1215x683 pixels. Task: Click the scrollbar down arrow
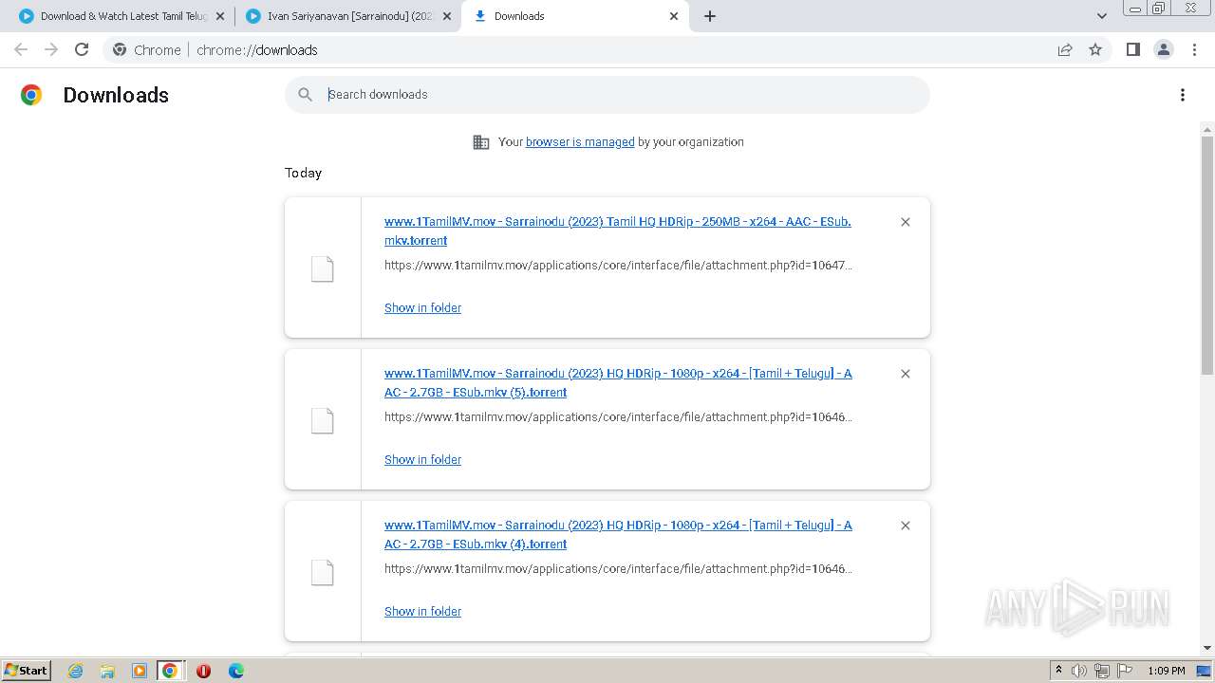coord(1207,649)
